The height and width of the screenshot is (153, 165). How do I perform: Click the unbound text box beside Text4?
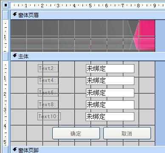[110, 80]
